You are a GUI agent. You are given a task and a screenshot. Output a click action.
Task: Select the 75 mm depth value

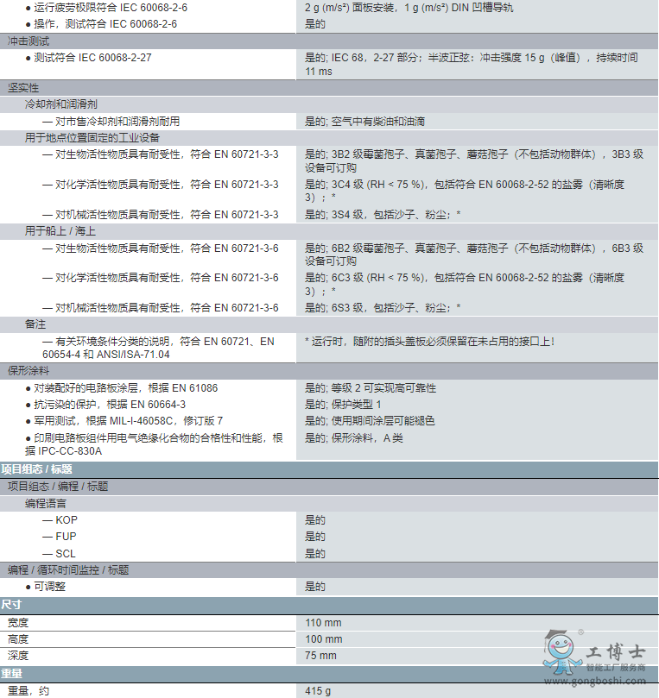click(x=320, y=656)
